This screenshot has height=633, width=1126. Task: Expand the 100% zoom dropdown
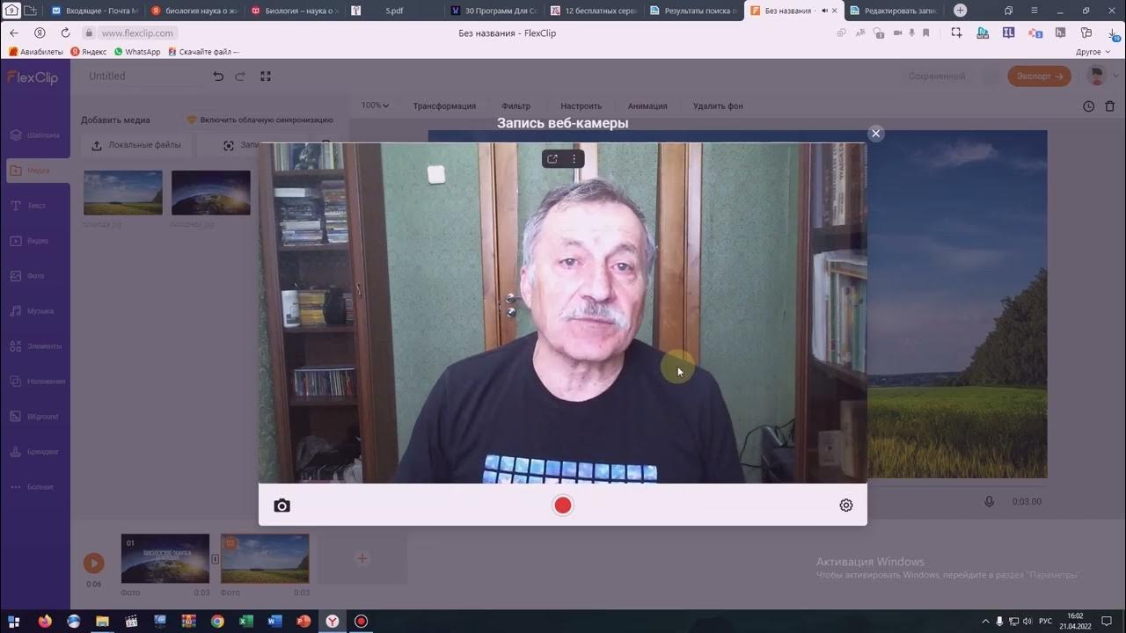coord(375,105)
